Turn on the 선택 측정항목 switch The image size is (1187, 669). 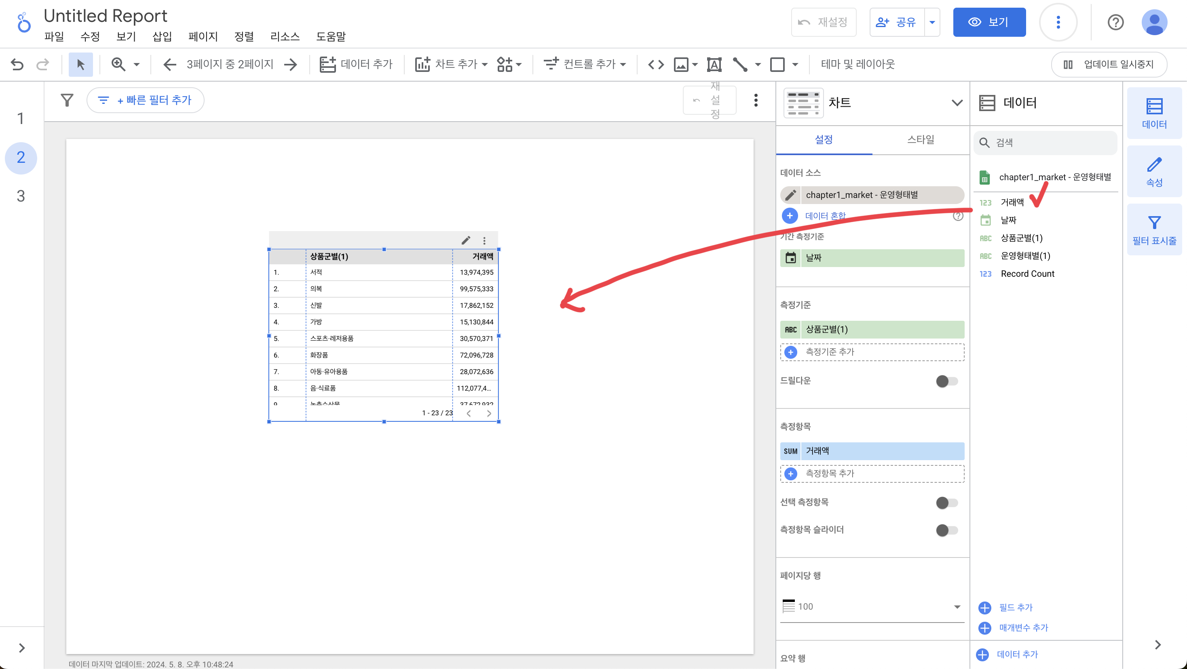point(946,502)
